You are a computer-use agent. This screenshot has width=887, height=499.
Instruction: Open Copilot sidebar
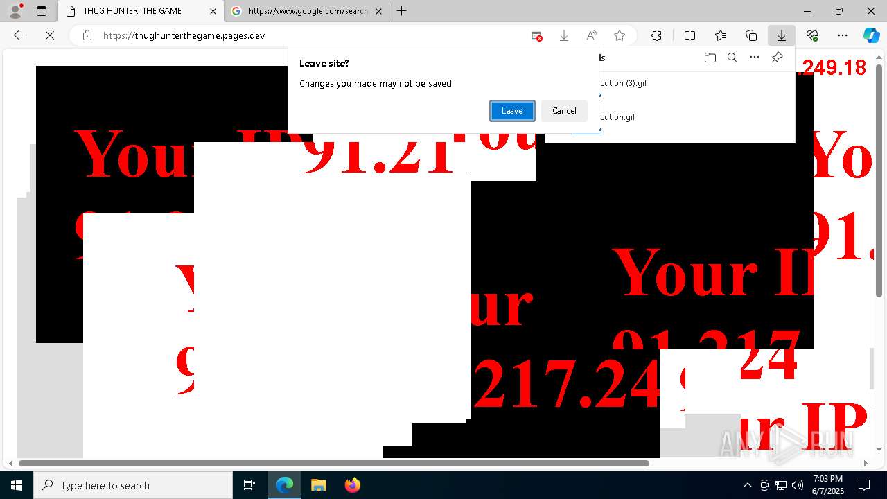[871, 35]
